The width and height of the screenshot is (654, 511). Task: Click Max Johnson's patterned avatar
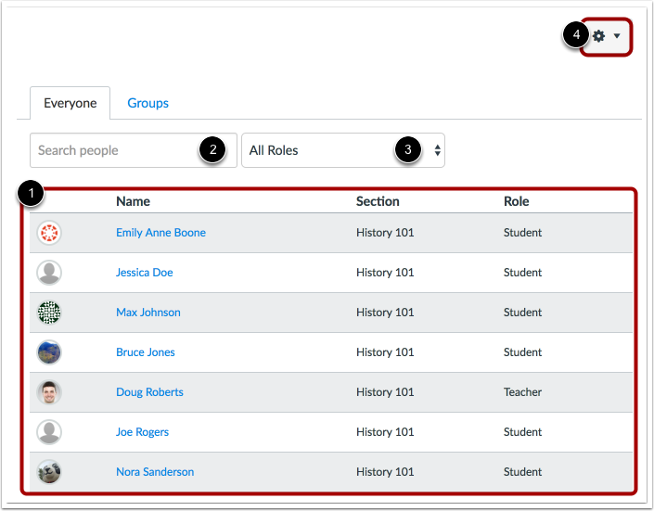49,313
